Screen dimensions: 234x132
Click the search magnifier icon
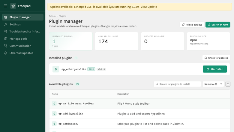[157, 84]
